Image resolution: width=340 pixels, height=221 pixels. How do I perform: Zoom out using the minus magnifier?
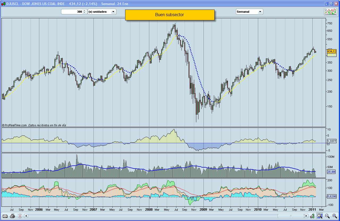(x=327, y=216)
